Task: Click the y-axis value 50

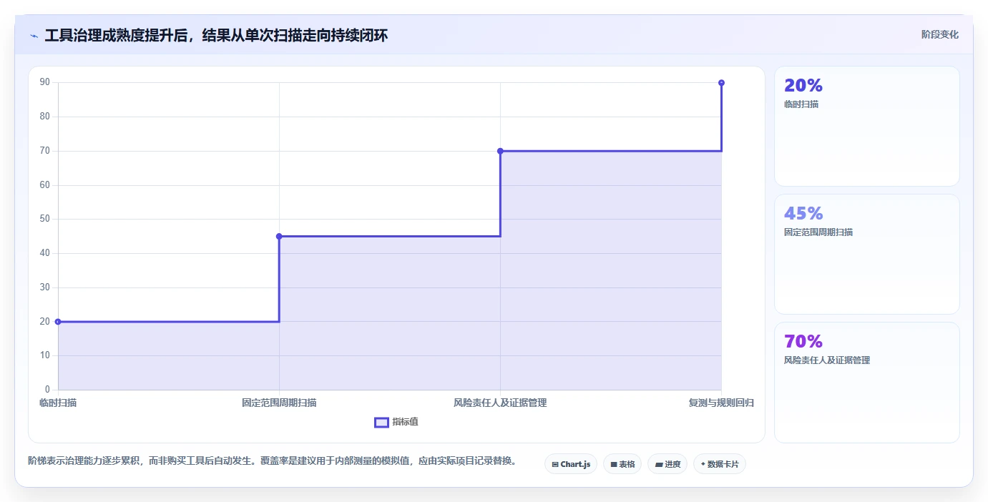Action: [x=45, y=219]
